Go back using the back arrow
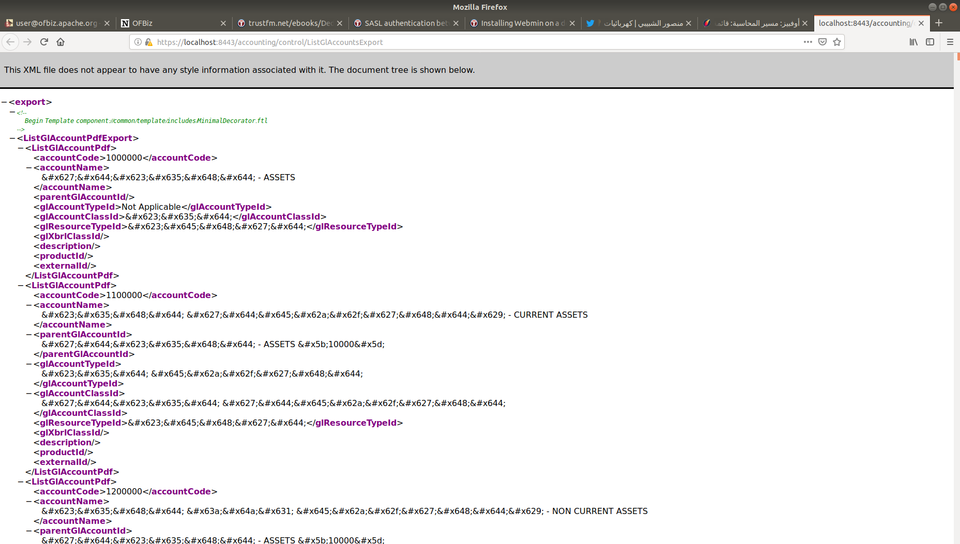 [10, 42]
